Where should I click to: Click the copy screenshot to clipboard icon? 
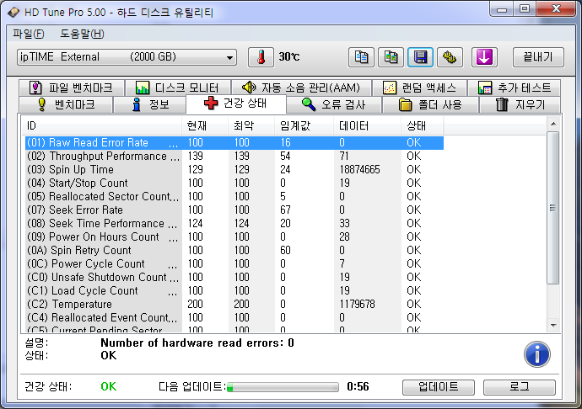(x=391, y=57)
